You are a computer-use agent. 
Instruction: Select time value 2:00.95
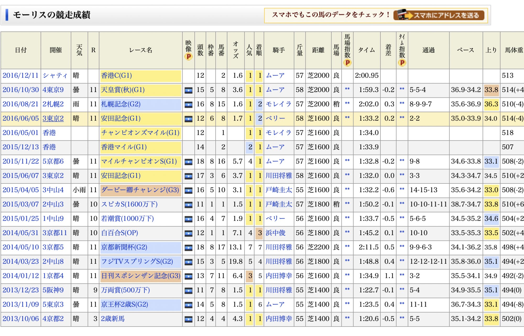[x=367, y=76]
